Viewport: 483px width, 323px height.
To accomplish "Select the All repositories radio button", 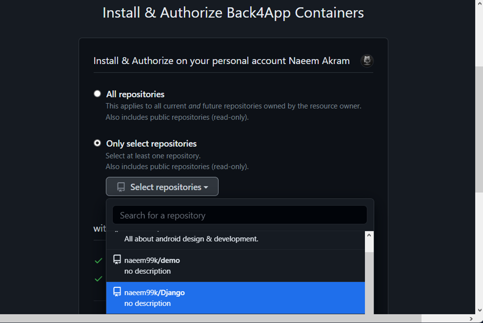I will click(x=97, y=93).
